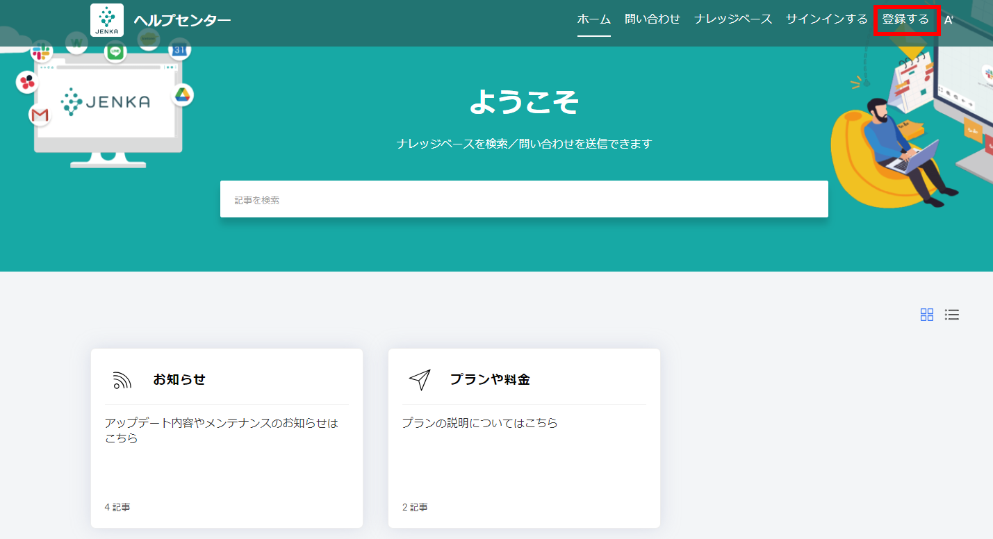Switch to list view layout
Image resolution: width=993 pixels, height=539 pixels.
[952, 315]
